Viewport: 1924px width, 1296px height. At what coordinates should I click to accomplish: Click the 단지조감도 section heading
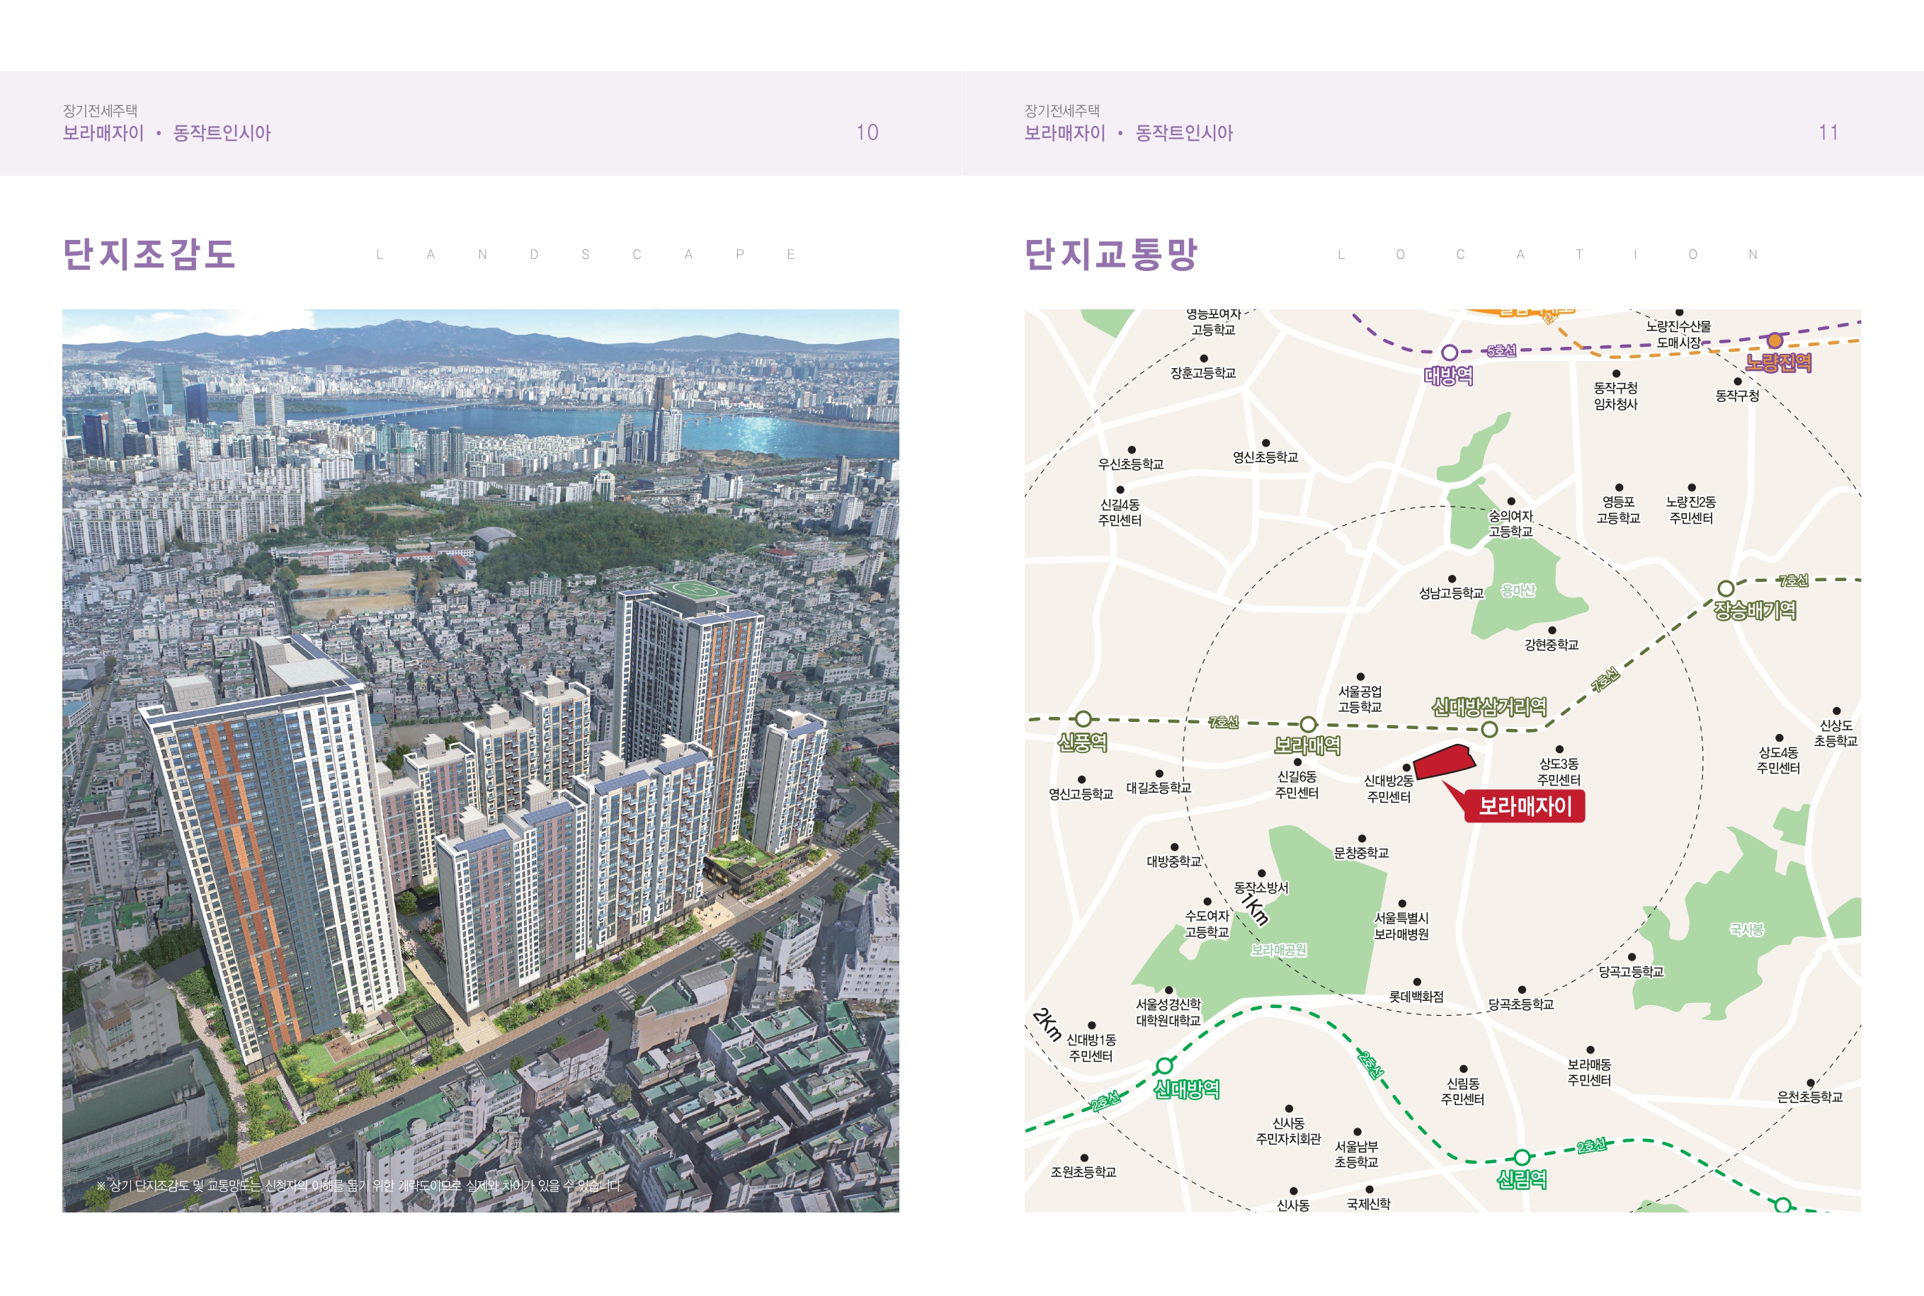149,253
